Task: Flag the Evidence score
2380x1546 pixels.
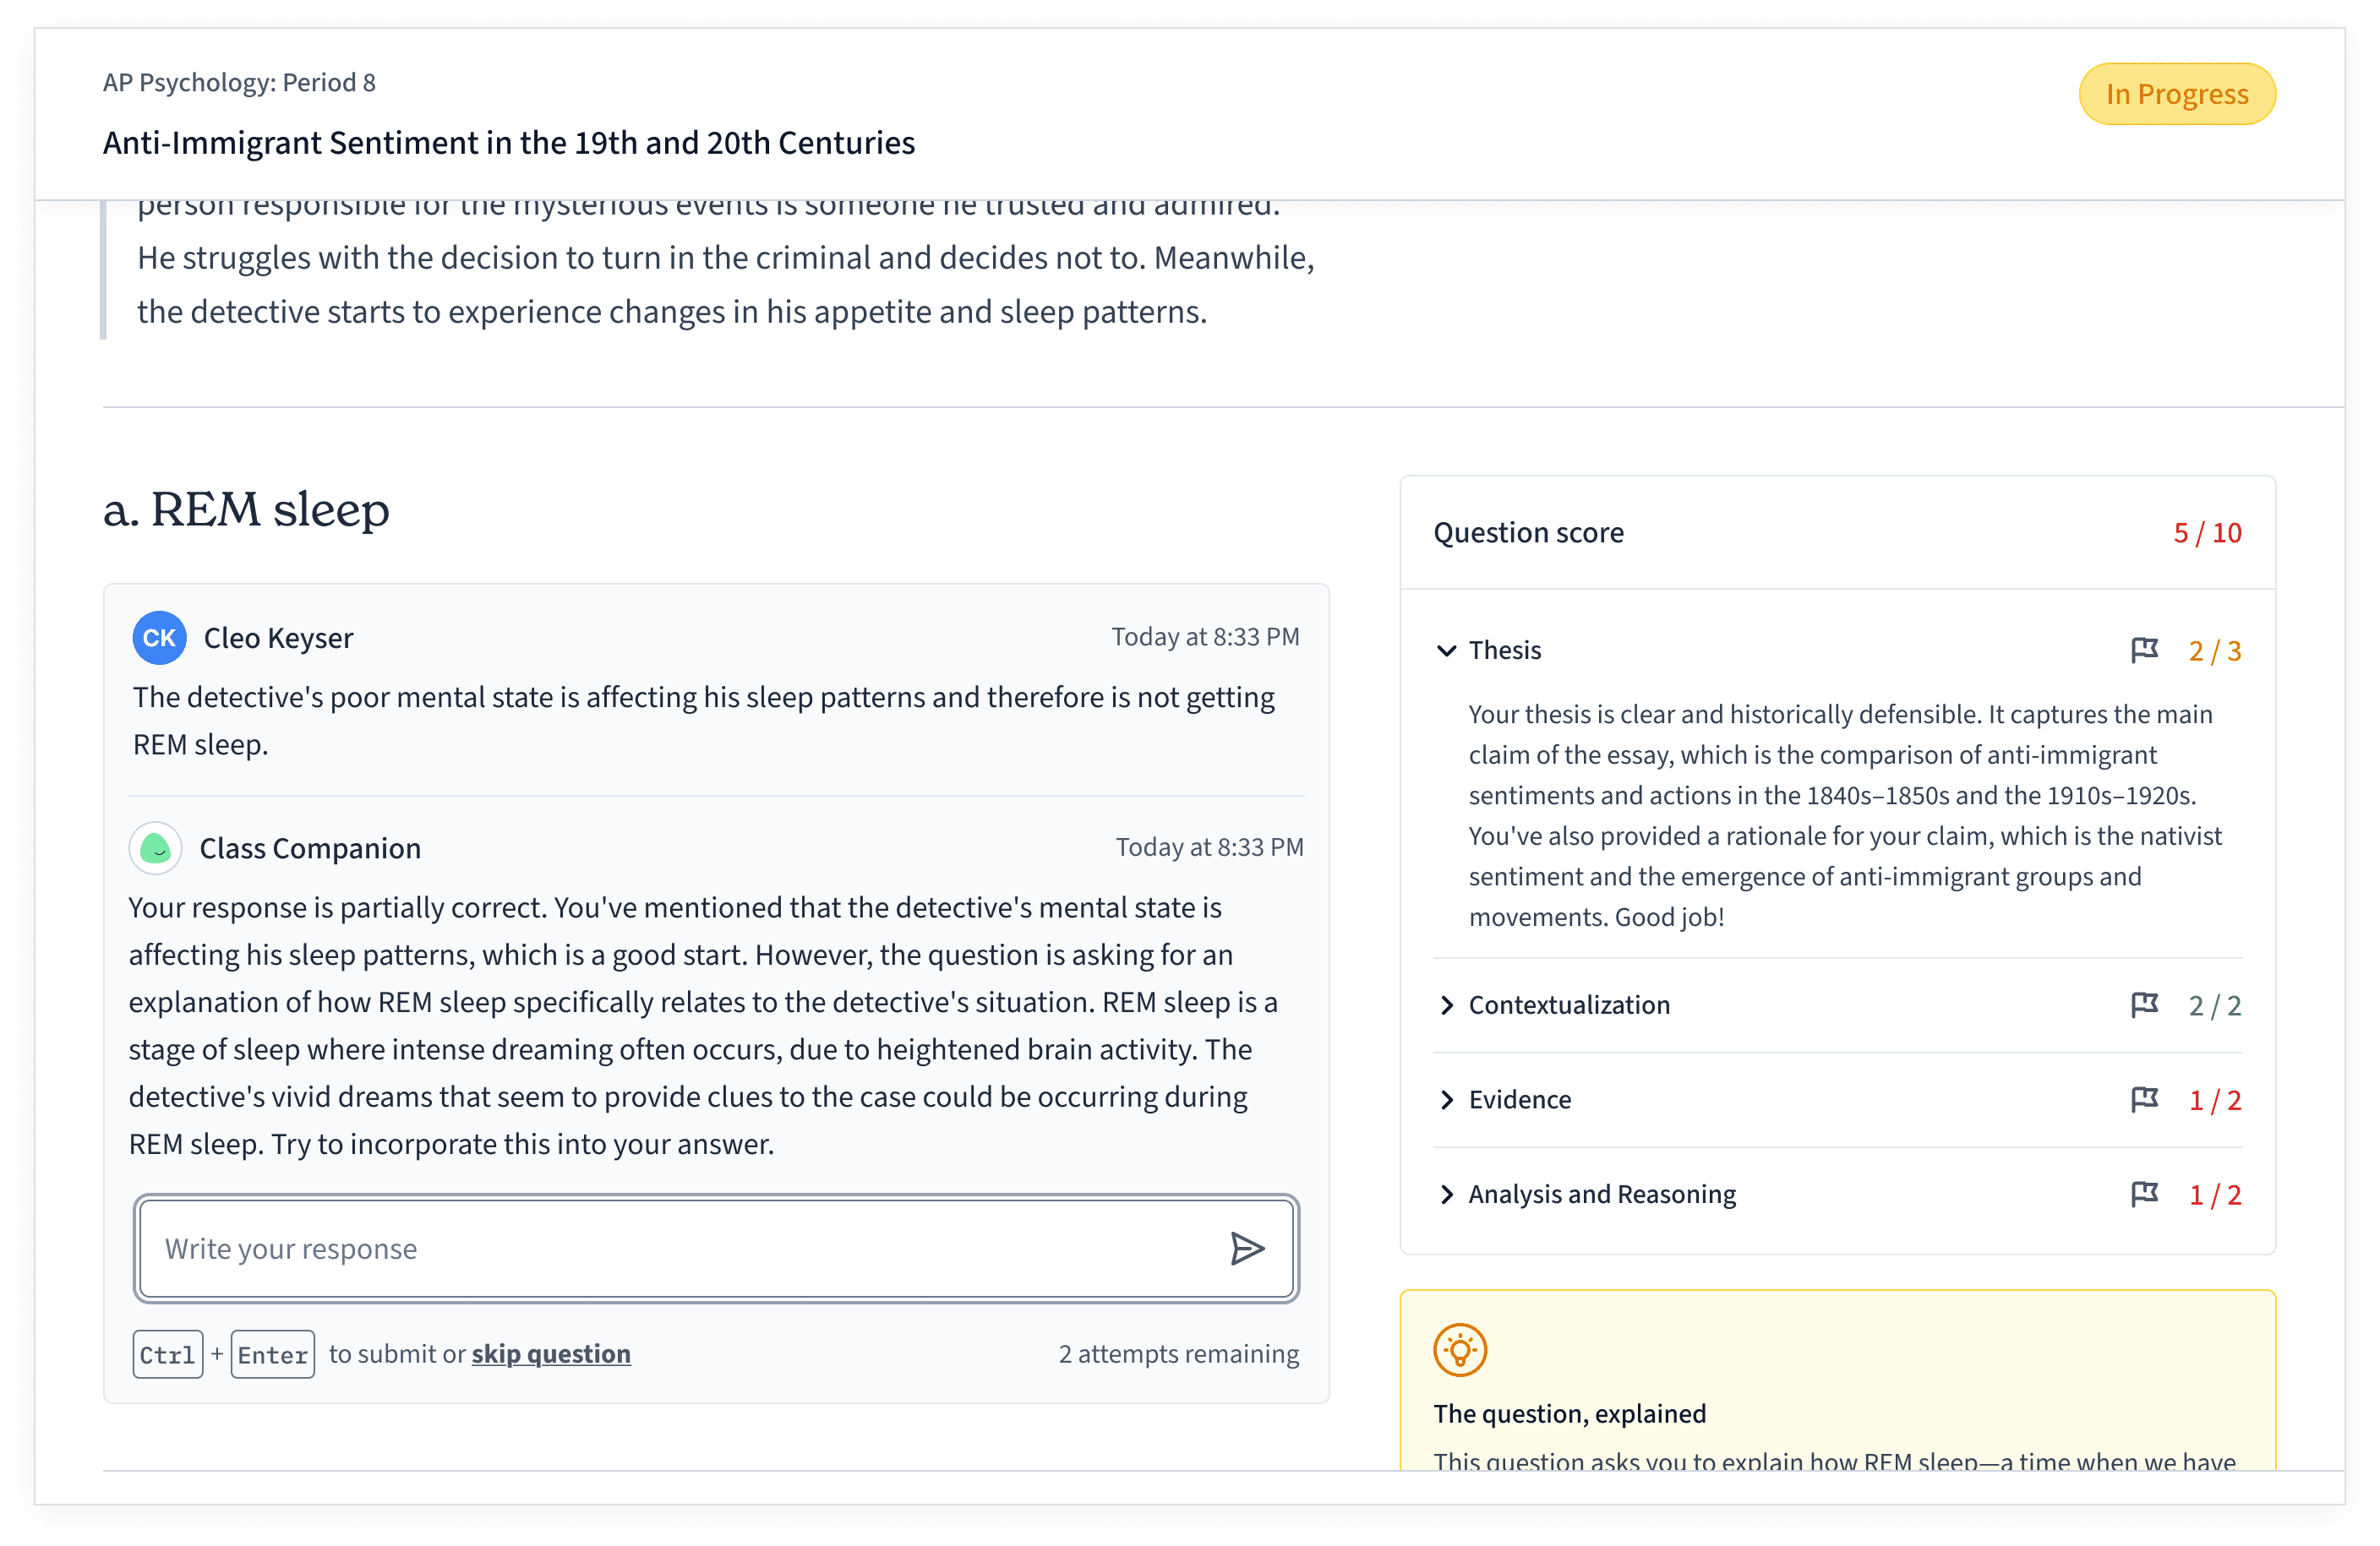Action: coord(2144,1099)
